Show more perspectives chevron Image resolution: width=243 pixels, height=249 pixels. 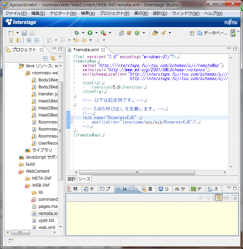(x=238, y=31)
